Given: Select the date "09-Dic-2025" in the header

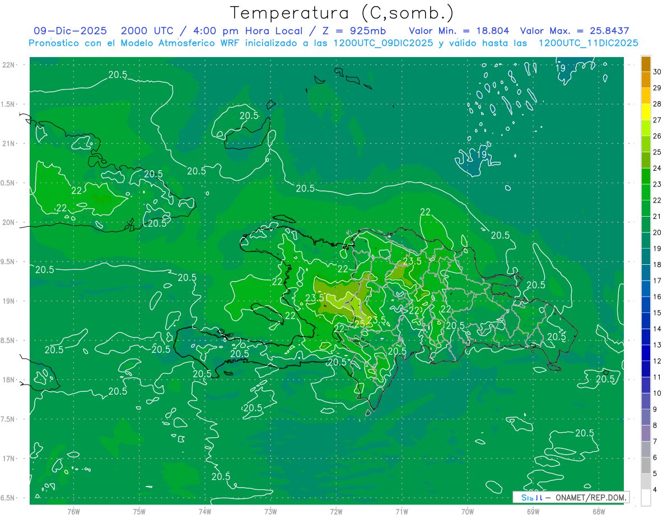Looking at the screenshot, I should click(70, 31).
